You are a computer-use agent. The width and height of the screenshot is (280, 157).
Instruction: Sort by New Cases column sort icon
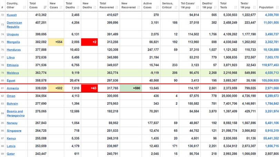tap(61, 7)
